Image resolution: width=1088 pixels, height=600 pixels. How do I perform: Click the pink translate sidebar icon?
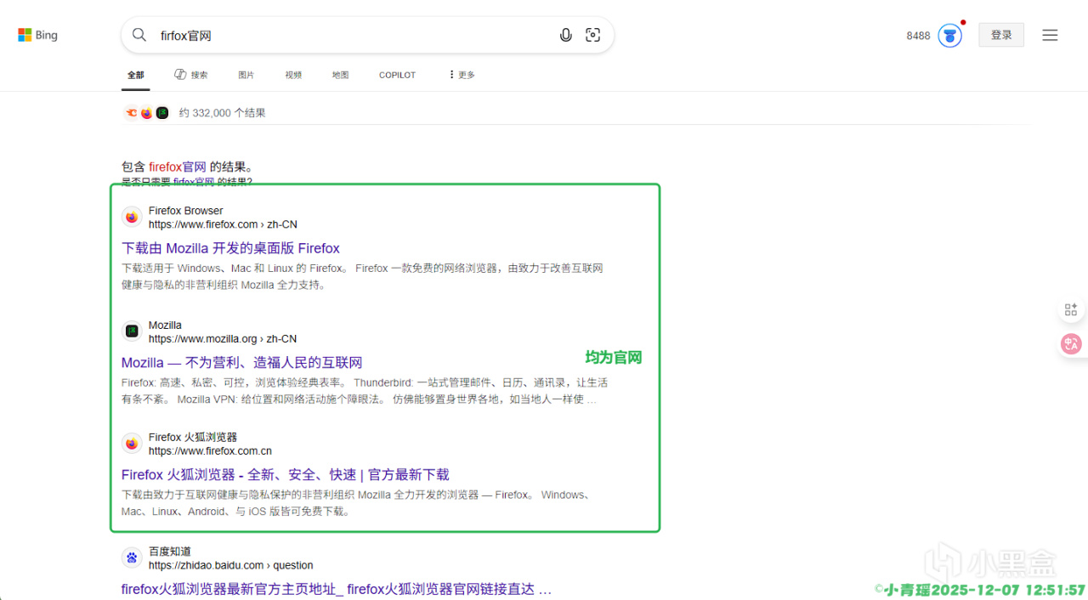(x=1071, y=343)
